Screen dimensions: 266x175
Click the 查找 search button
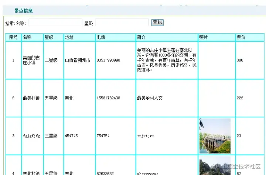click(x=157, y=23)
